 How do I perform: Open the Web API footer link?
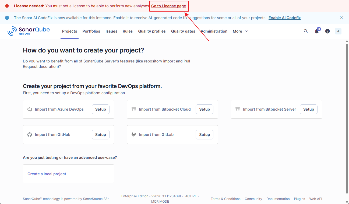[316, 199]
